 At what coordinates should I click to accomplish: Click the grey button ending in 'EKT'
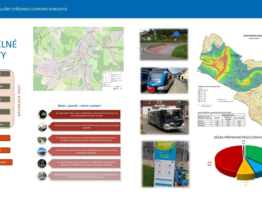click(x=5, y=125)
